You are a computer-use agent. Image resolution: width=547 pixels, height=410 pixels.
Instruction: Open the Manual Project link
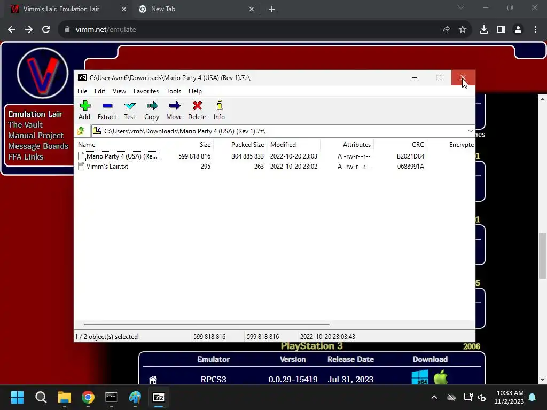click(x=36, y=136)
